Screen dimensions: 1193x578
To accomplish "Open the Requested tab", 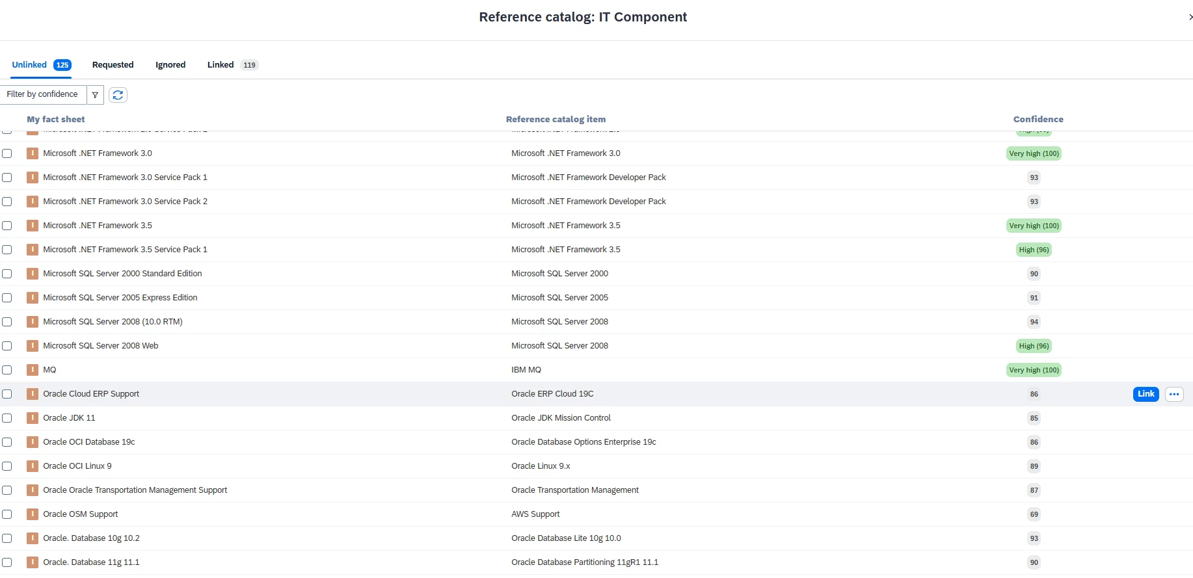I will click(x=113, y=65).
